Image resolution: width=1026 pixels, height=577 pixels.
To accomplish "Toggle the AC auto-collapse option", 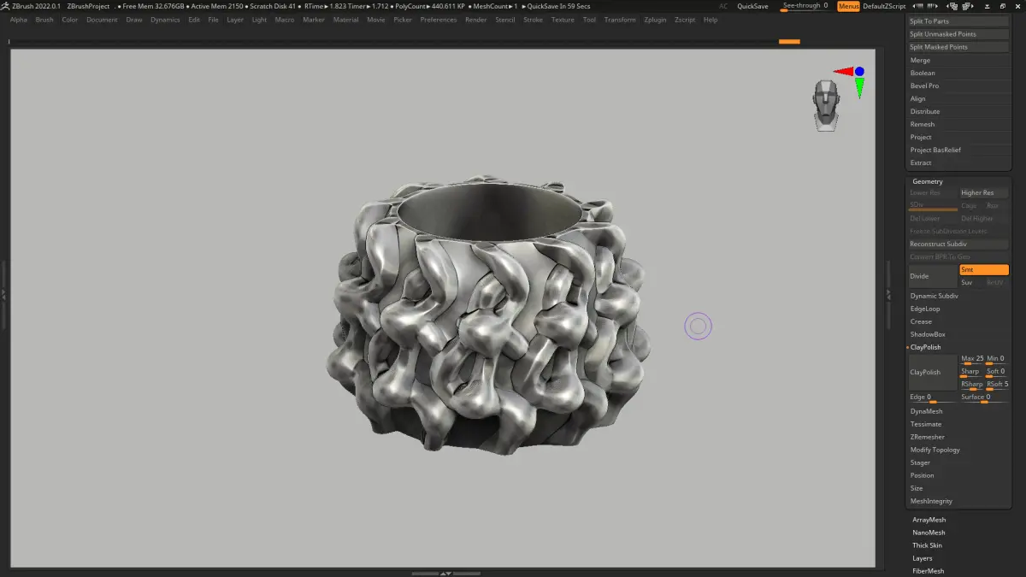I will coord(723,6).
